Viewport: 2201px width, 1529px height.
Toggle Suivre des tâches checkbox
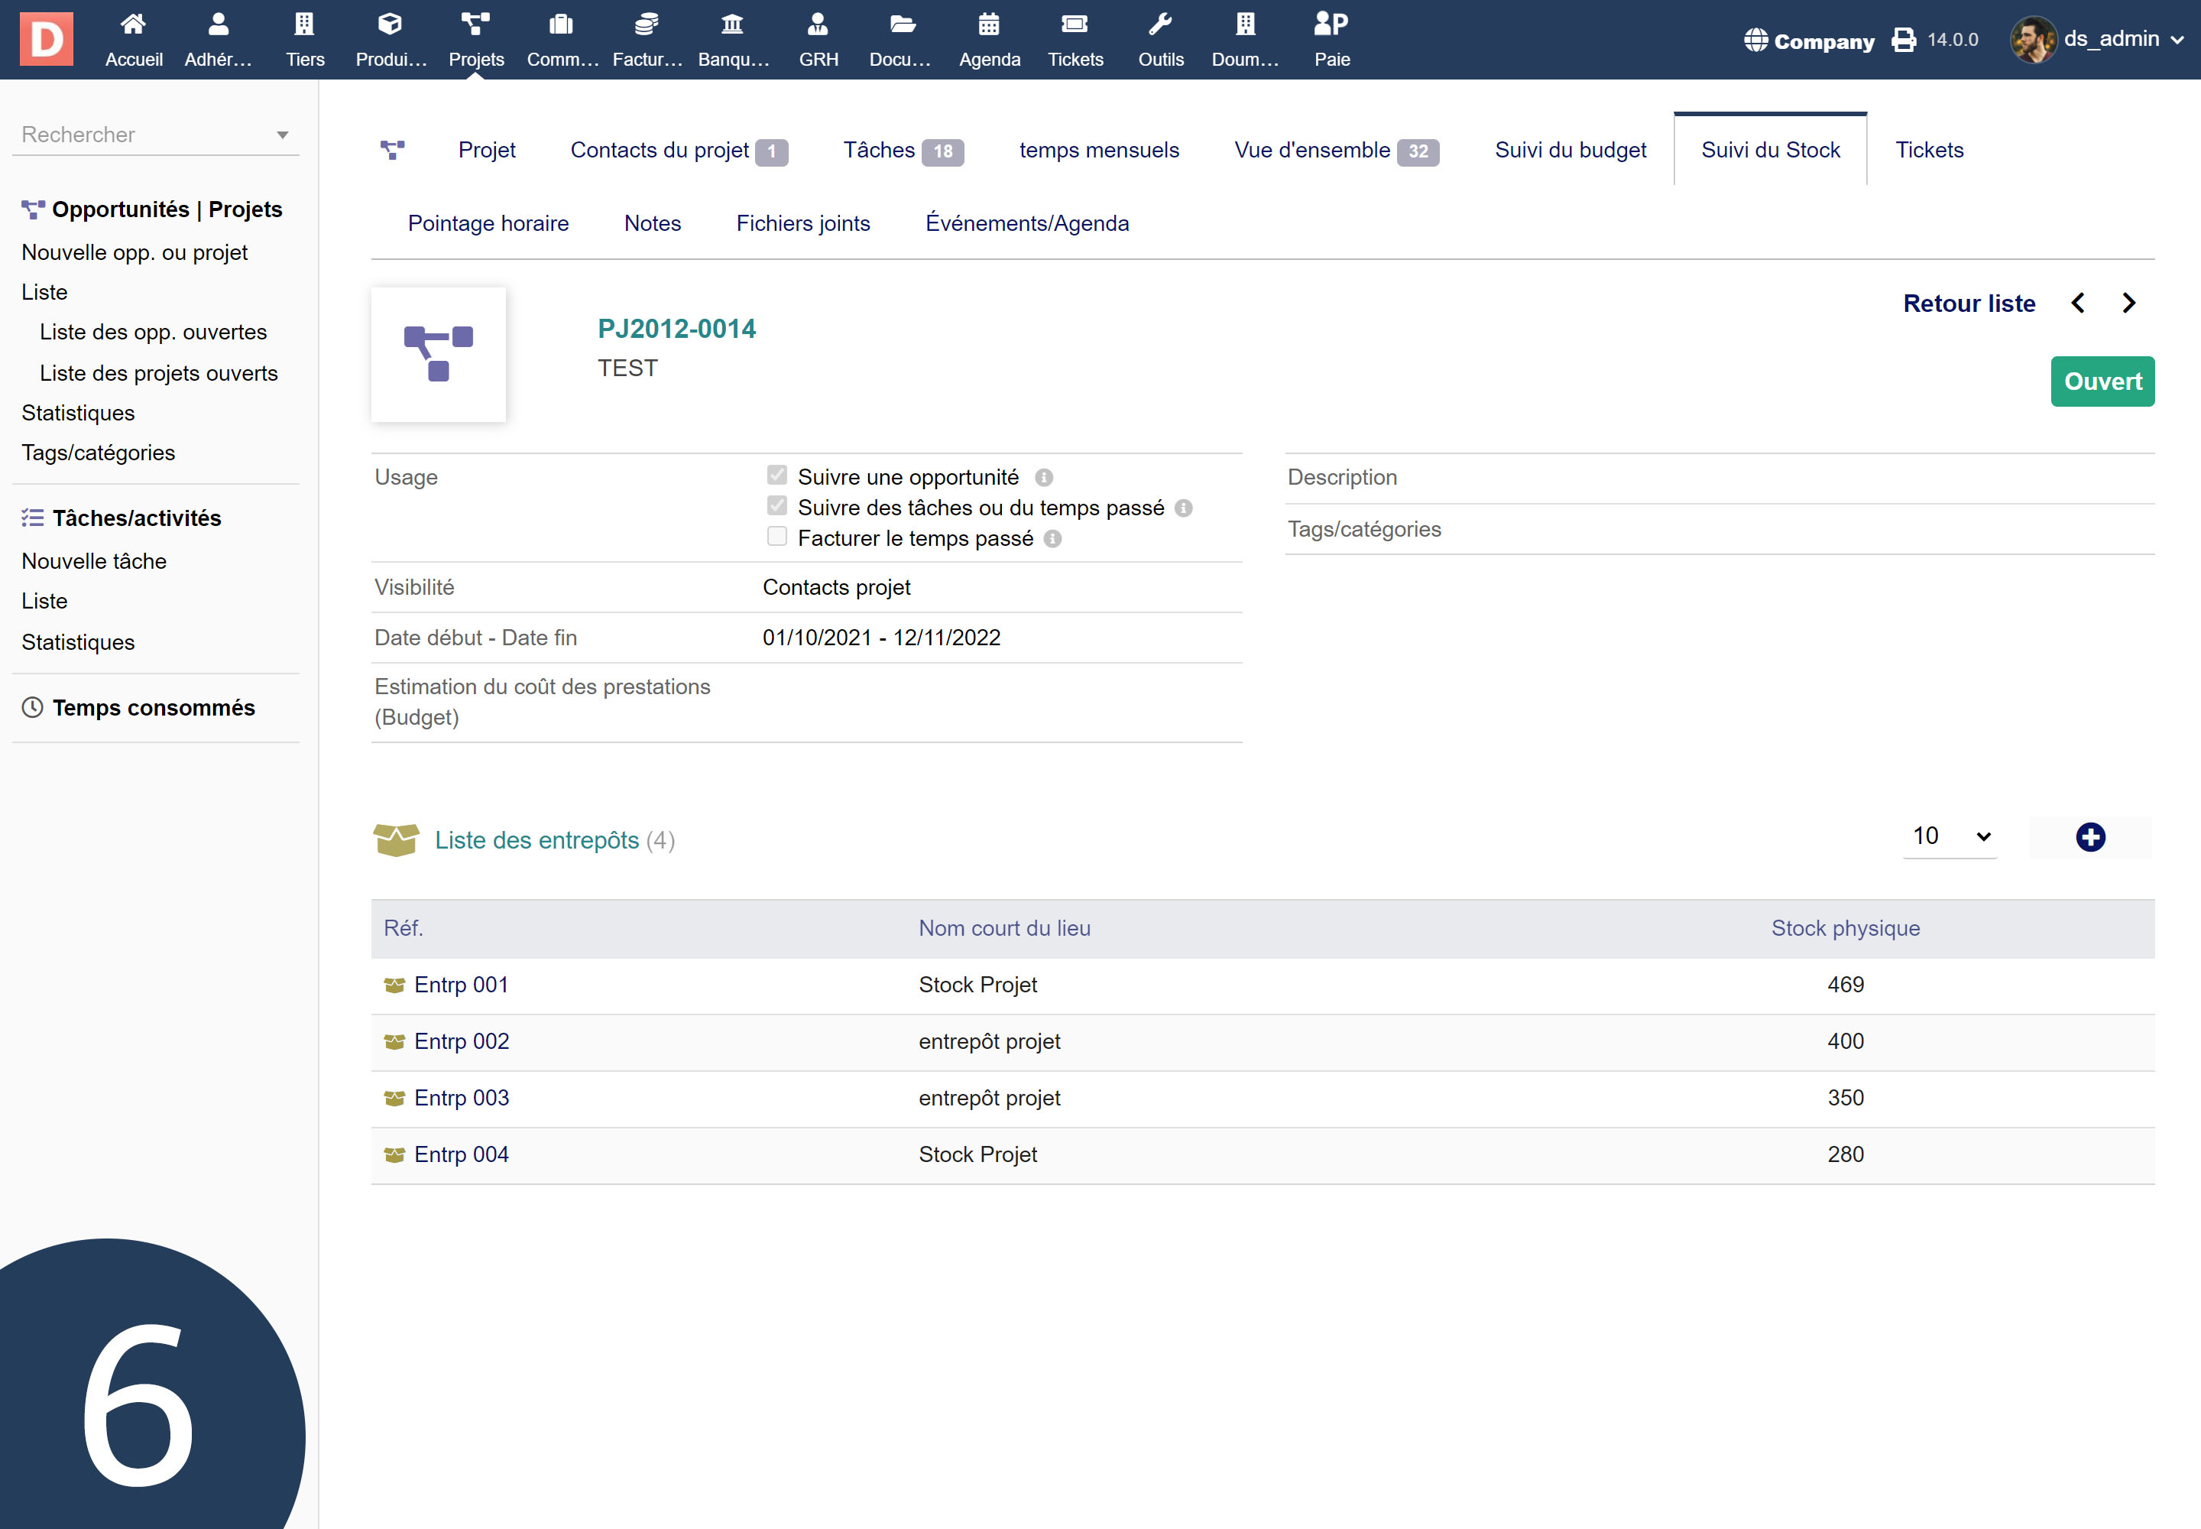pyautogui.click(x=776, y=506)
